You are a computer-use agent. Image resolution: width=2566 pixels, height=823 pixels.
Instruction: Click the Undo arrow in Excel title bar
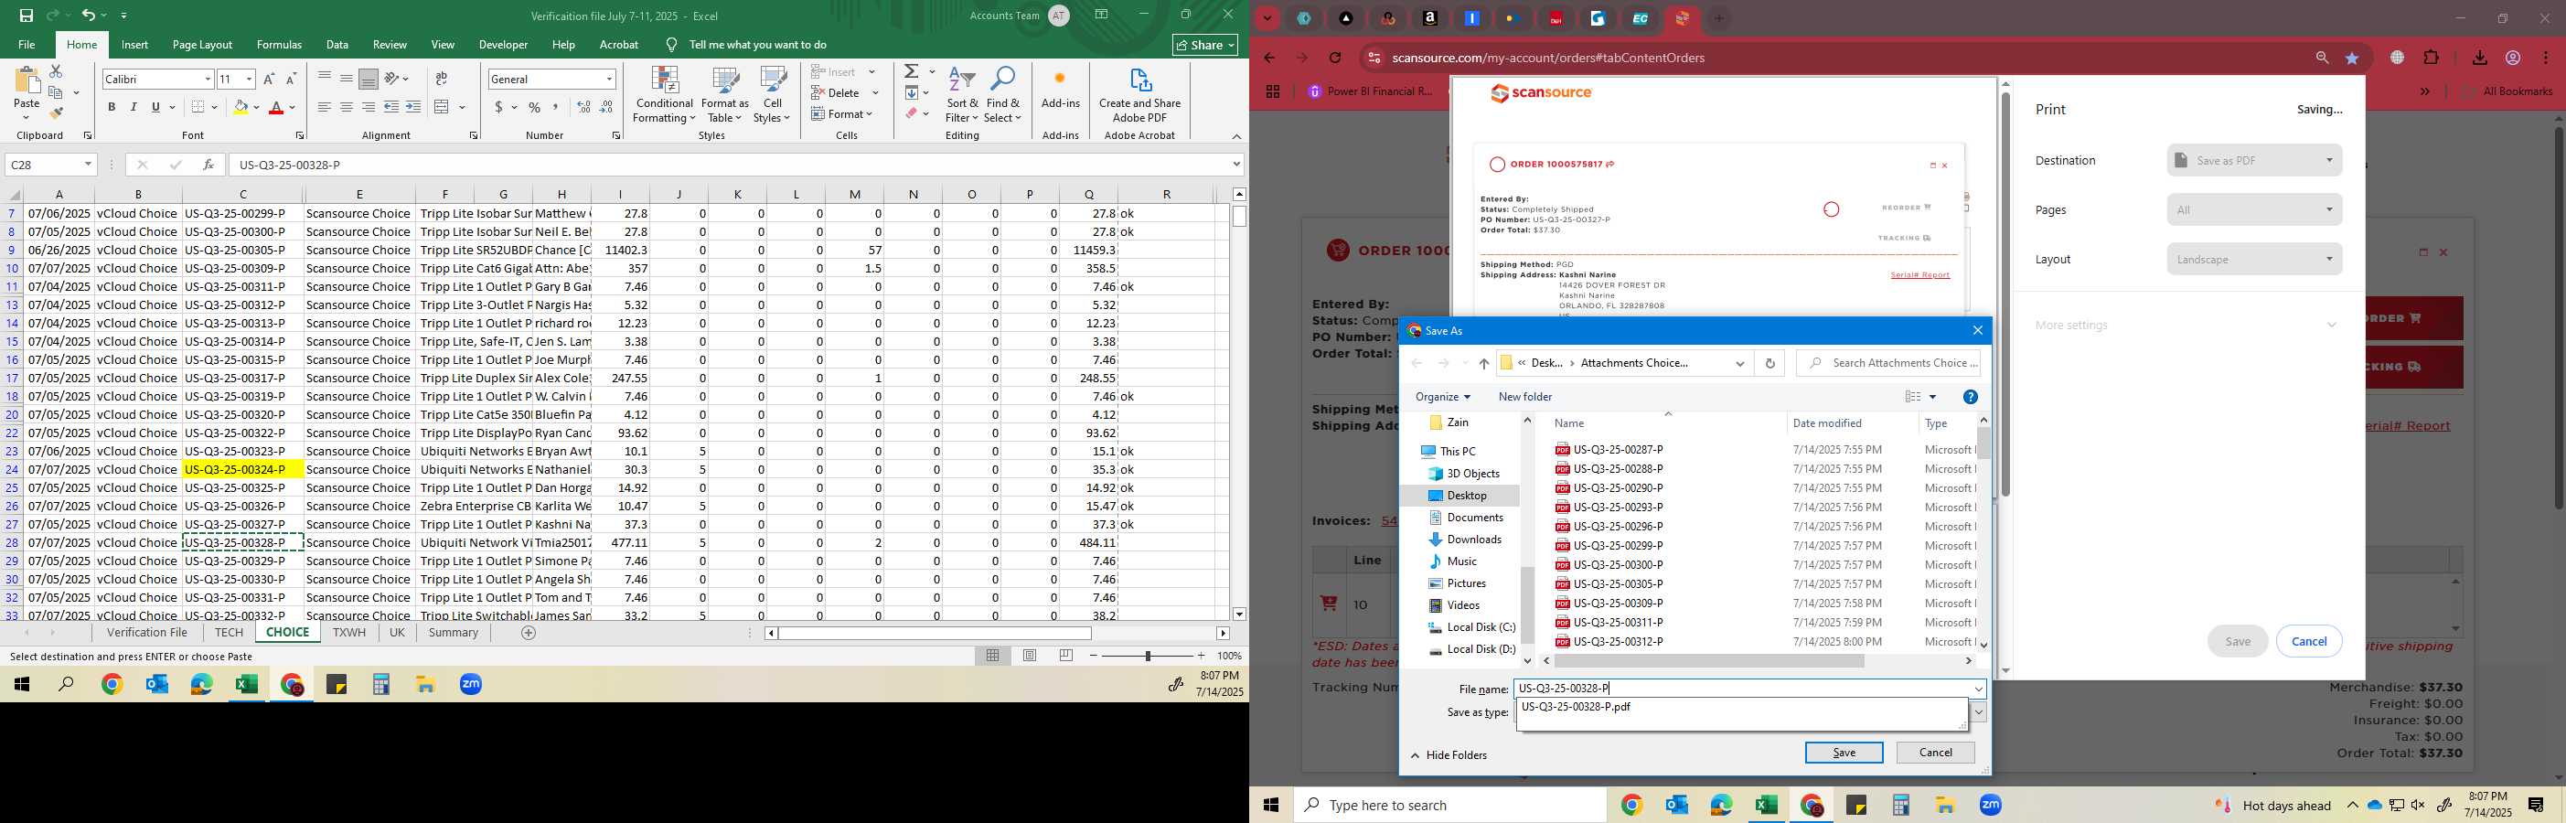tap(88, 16)
